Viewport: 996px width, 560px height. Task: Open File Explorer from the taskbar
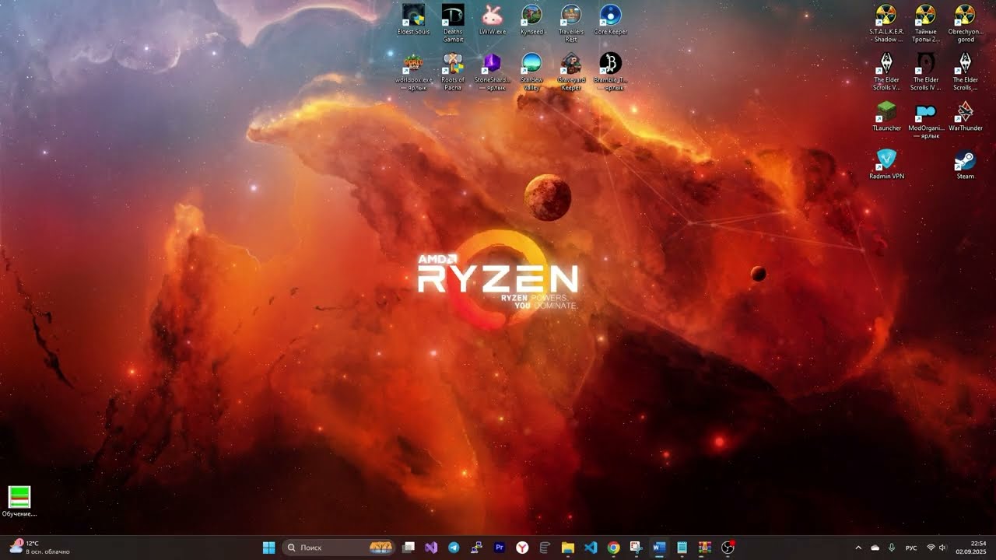[x=567, y=548]
